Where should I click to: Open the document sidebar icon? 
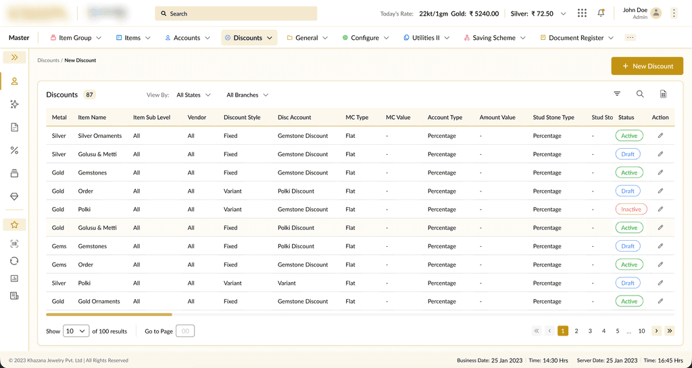click(x=15, y=127)
